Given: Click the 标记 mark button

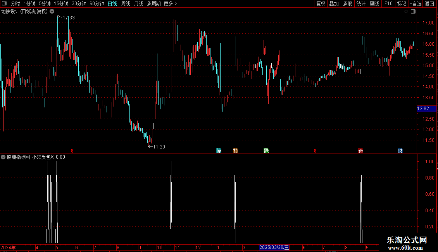Looking at the screenshot, I should click(x=402, y=3).
